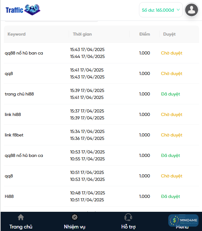The height and width of the screenshot is (231, 202).
Task: Click the Duyệt column header
Action: click(169, 34)
